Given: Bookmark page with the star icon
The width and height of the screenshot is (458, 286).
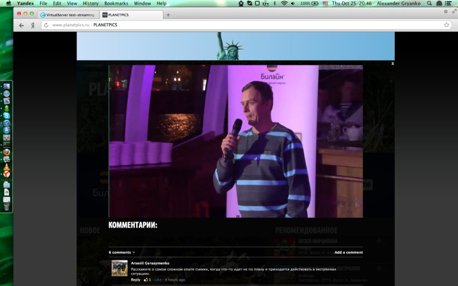Looking at the screenshot, I should 446,25.
